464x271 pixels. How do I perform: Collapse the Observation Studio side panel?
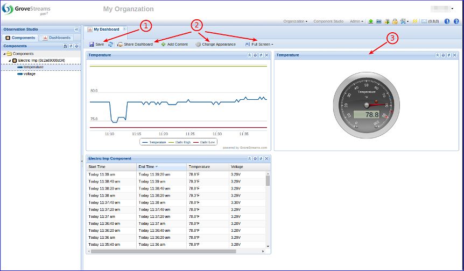click(x=76, y=30)
